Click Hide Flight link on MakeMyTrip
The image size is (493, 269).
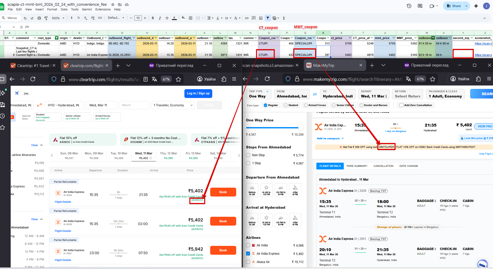(x=485, y=154)
